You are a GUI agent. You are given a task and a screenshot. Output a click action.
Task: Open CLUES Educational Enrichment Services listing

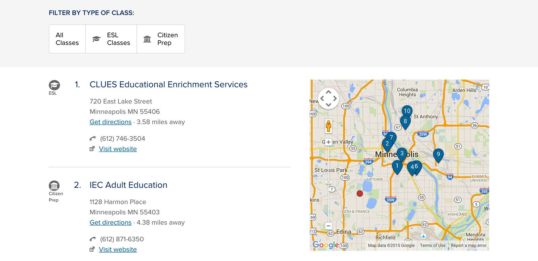point(168,85)
